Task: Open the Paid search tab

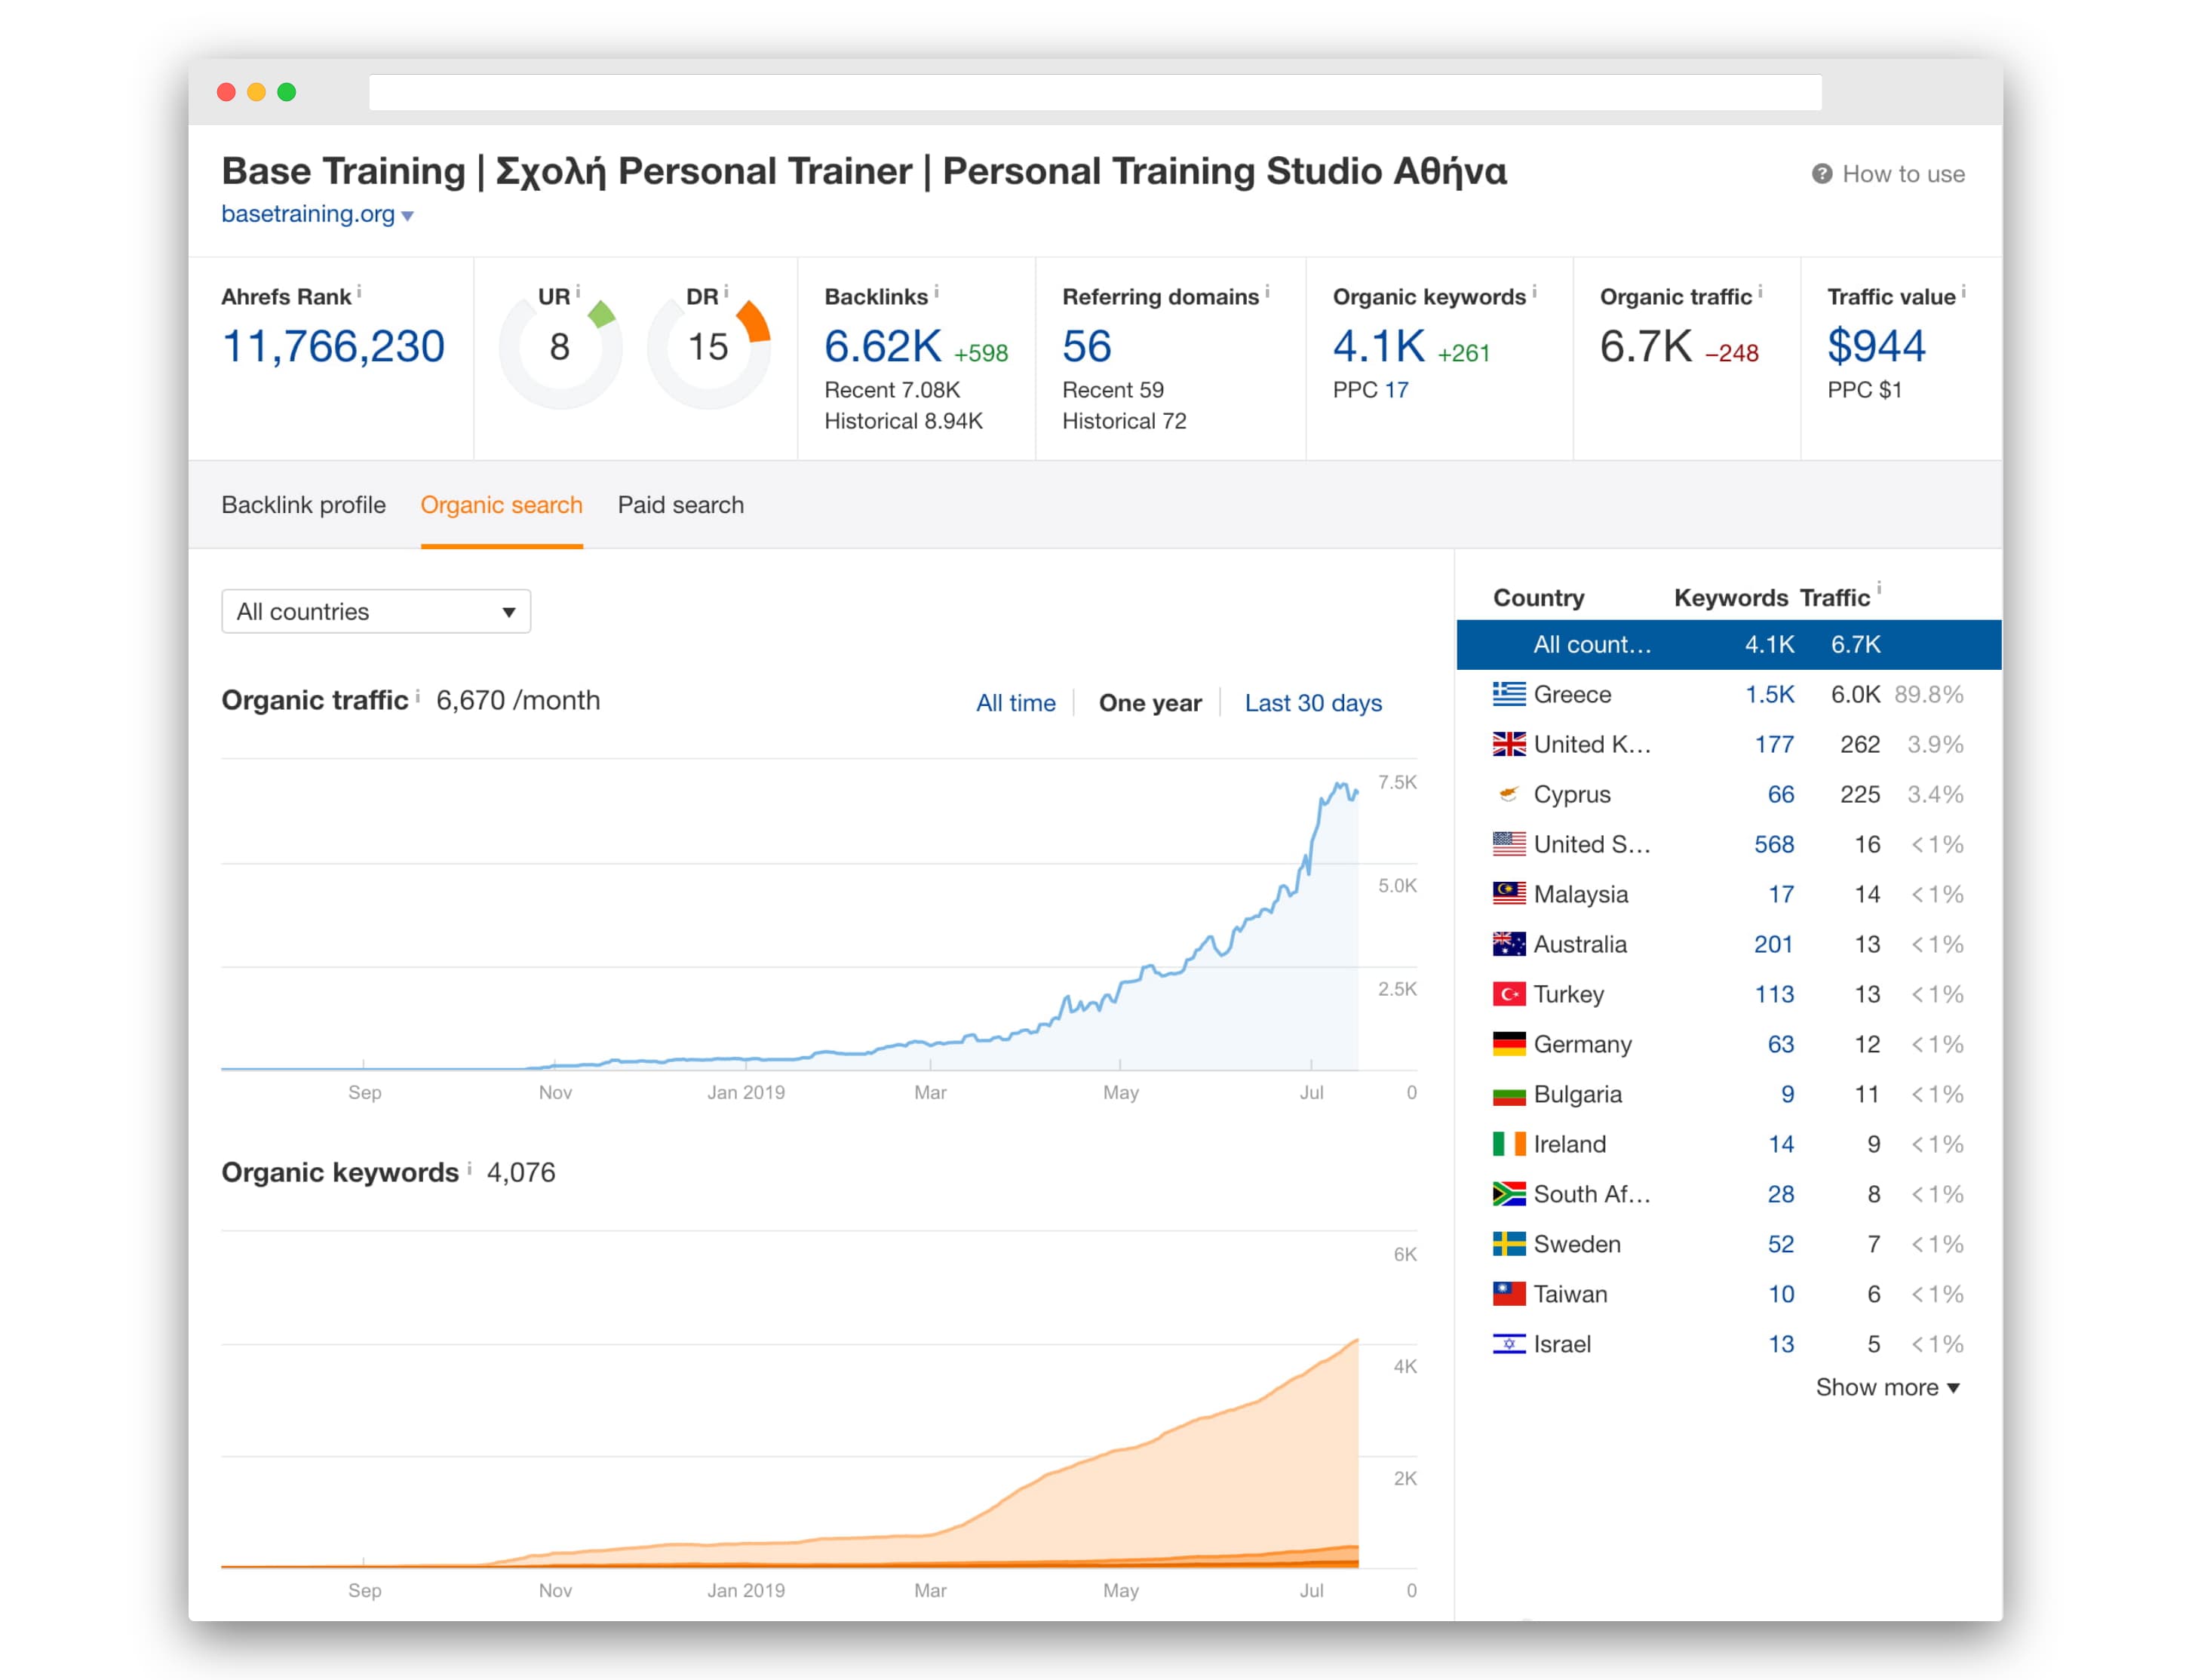Action: click(680, 505)
